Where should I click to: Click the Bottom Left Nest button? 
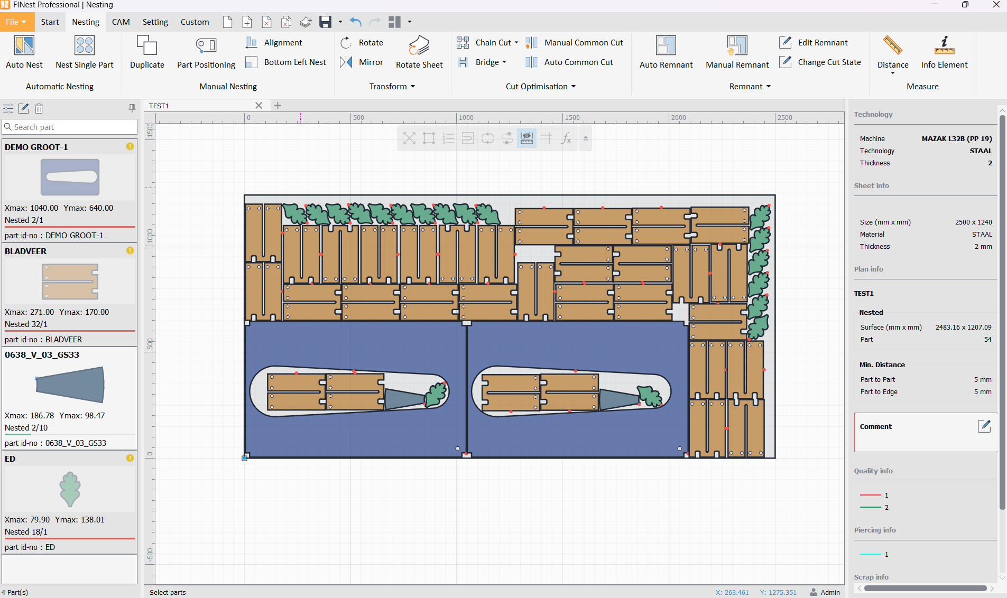295,62
